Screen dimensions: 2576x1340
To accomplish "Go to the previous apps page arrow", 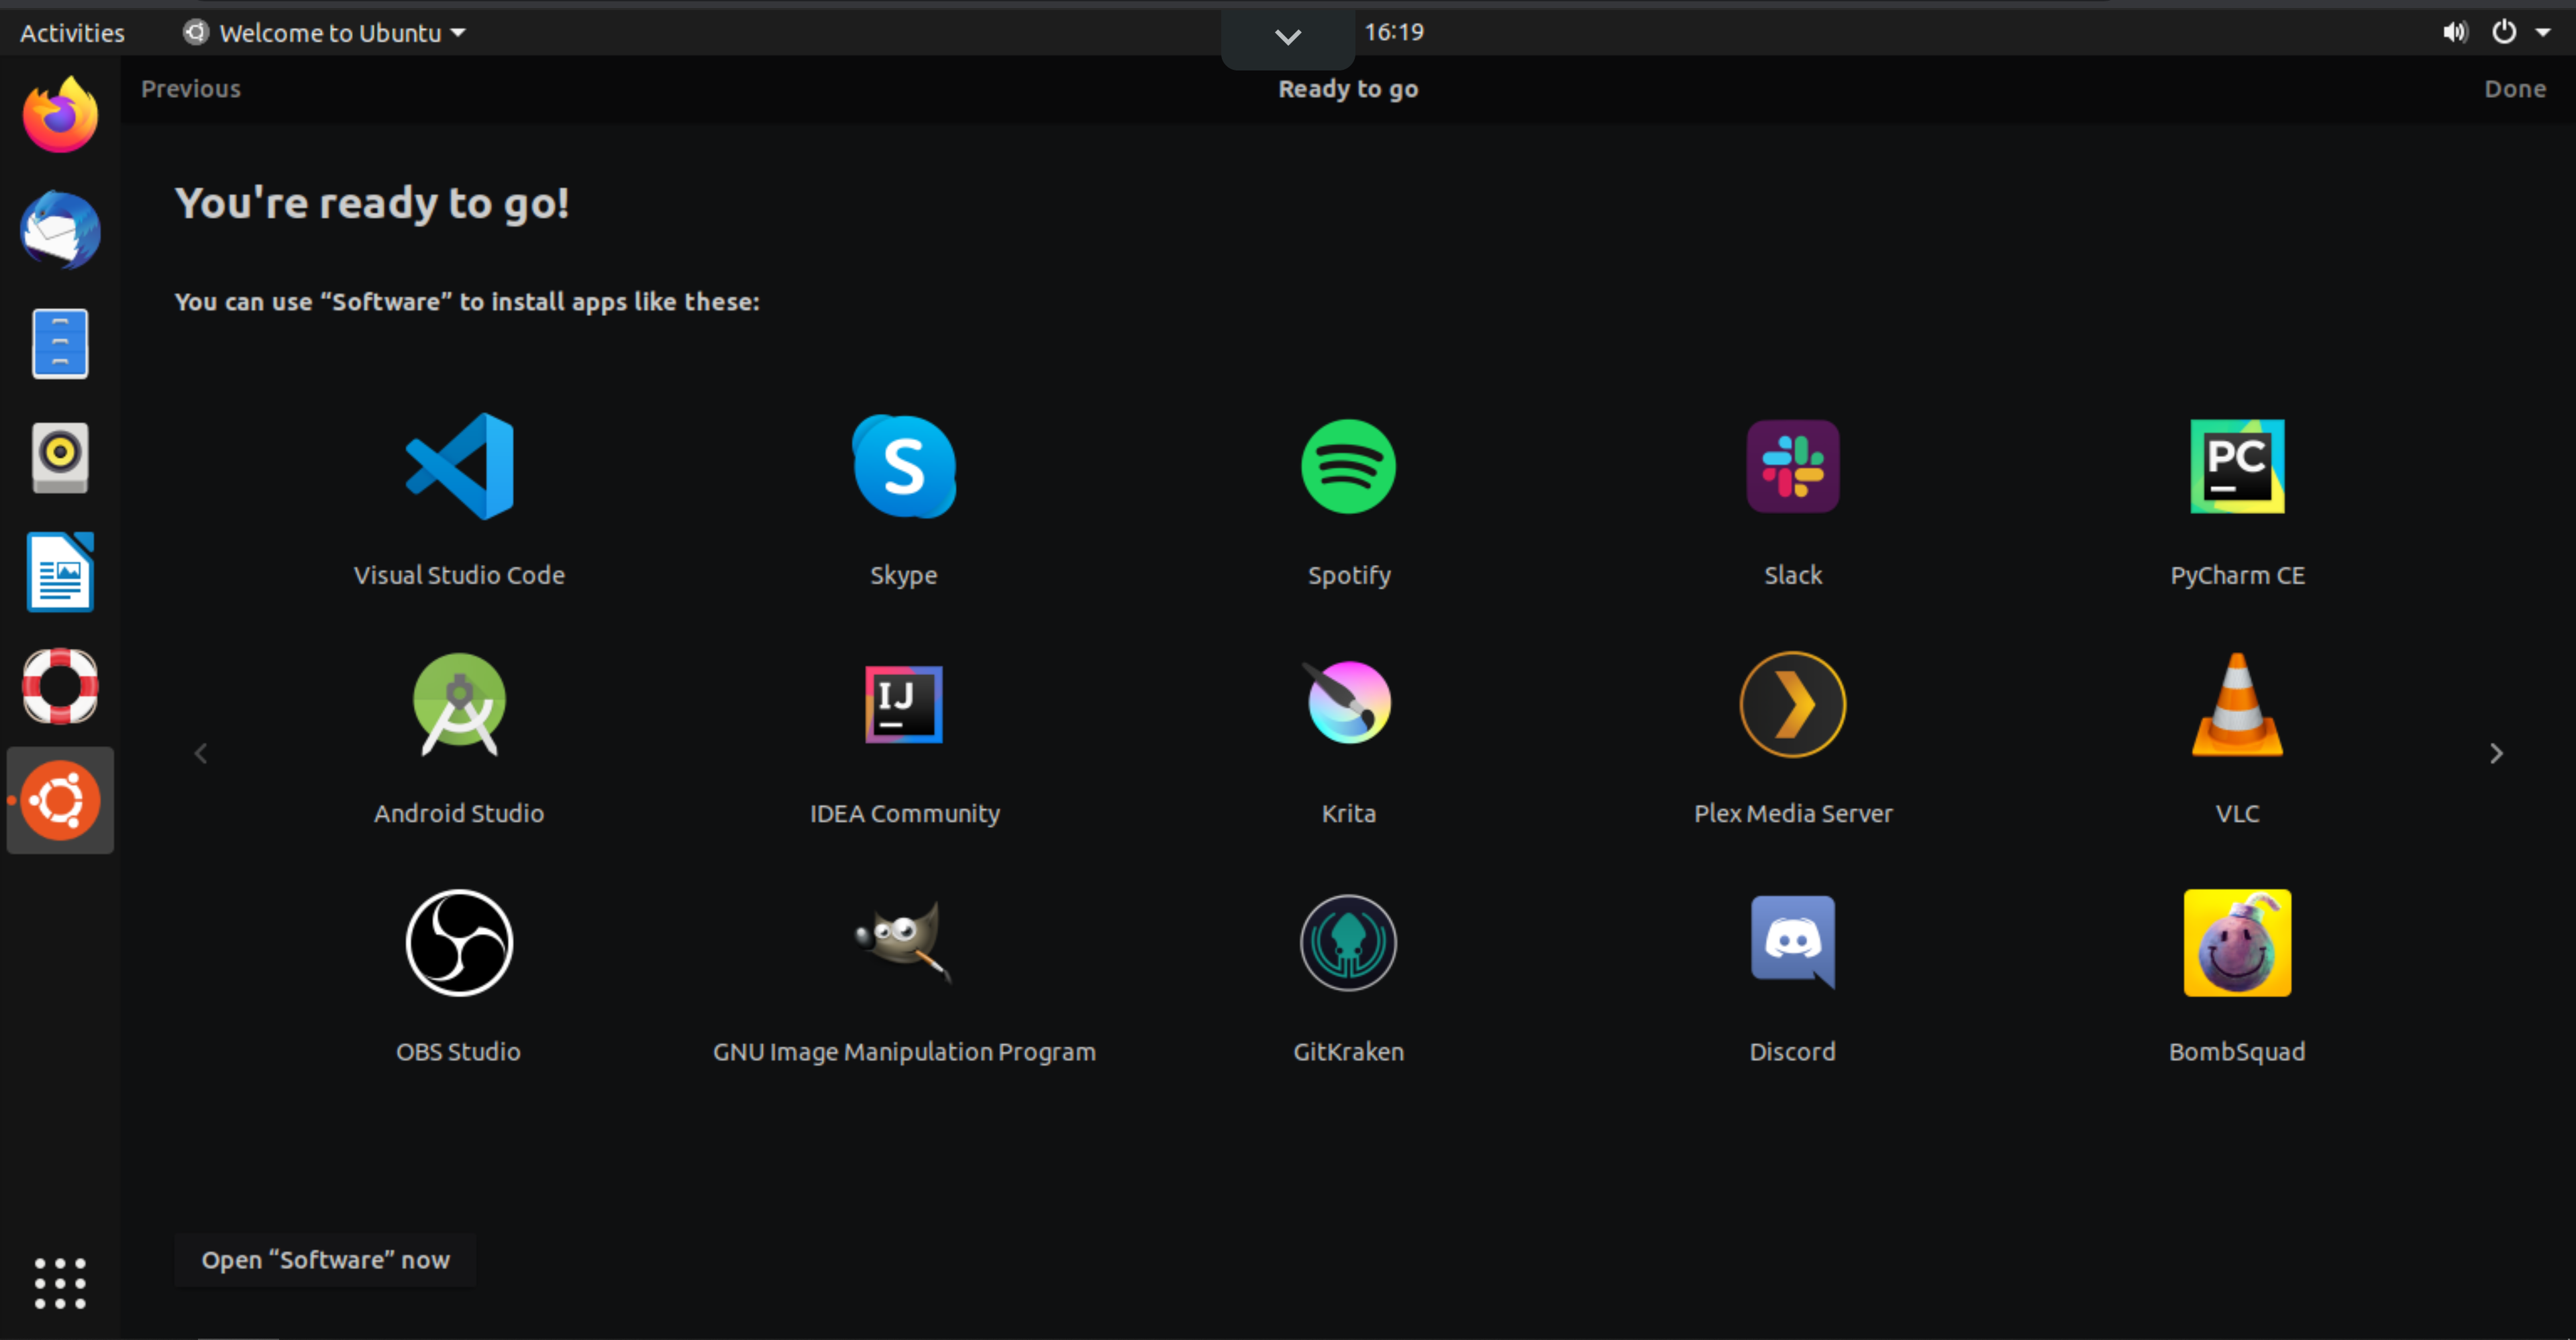I will click(201, 753).
